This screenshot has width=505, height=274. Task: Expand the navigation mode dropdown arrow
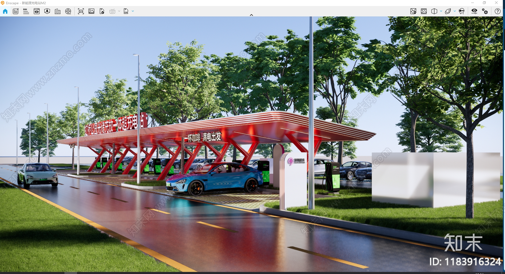(454, 11)
